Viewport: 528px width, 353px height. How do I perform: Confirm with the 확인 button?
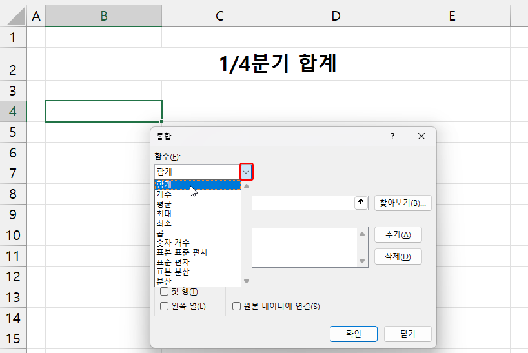pos(354,334)
